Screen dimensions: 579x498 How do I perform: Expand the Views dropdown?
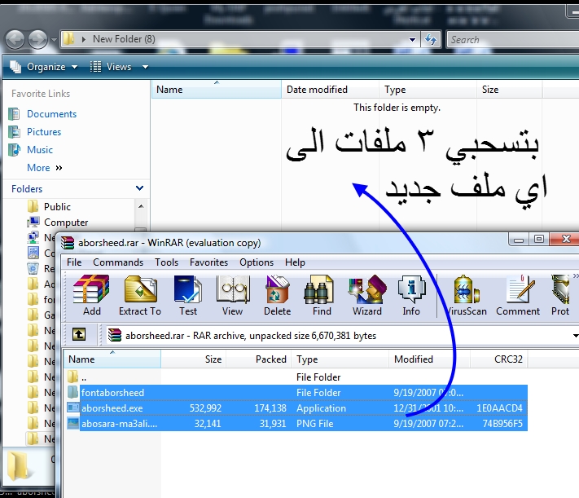pos(119,67)
